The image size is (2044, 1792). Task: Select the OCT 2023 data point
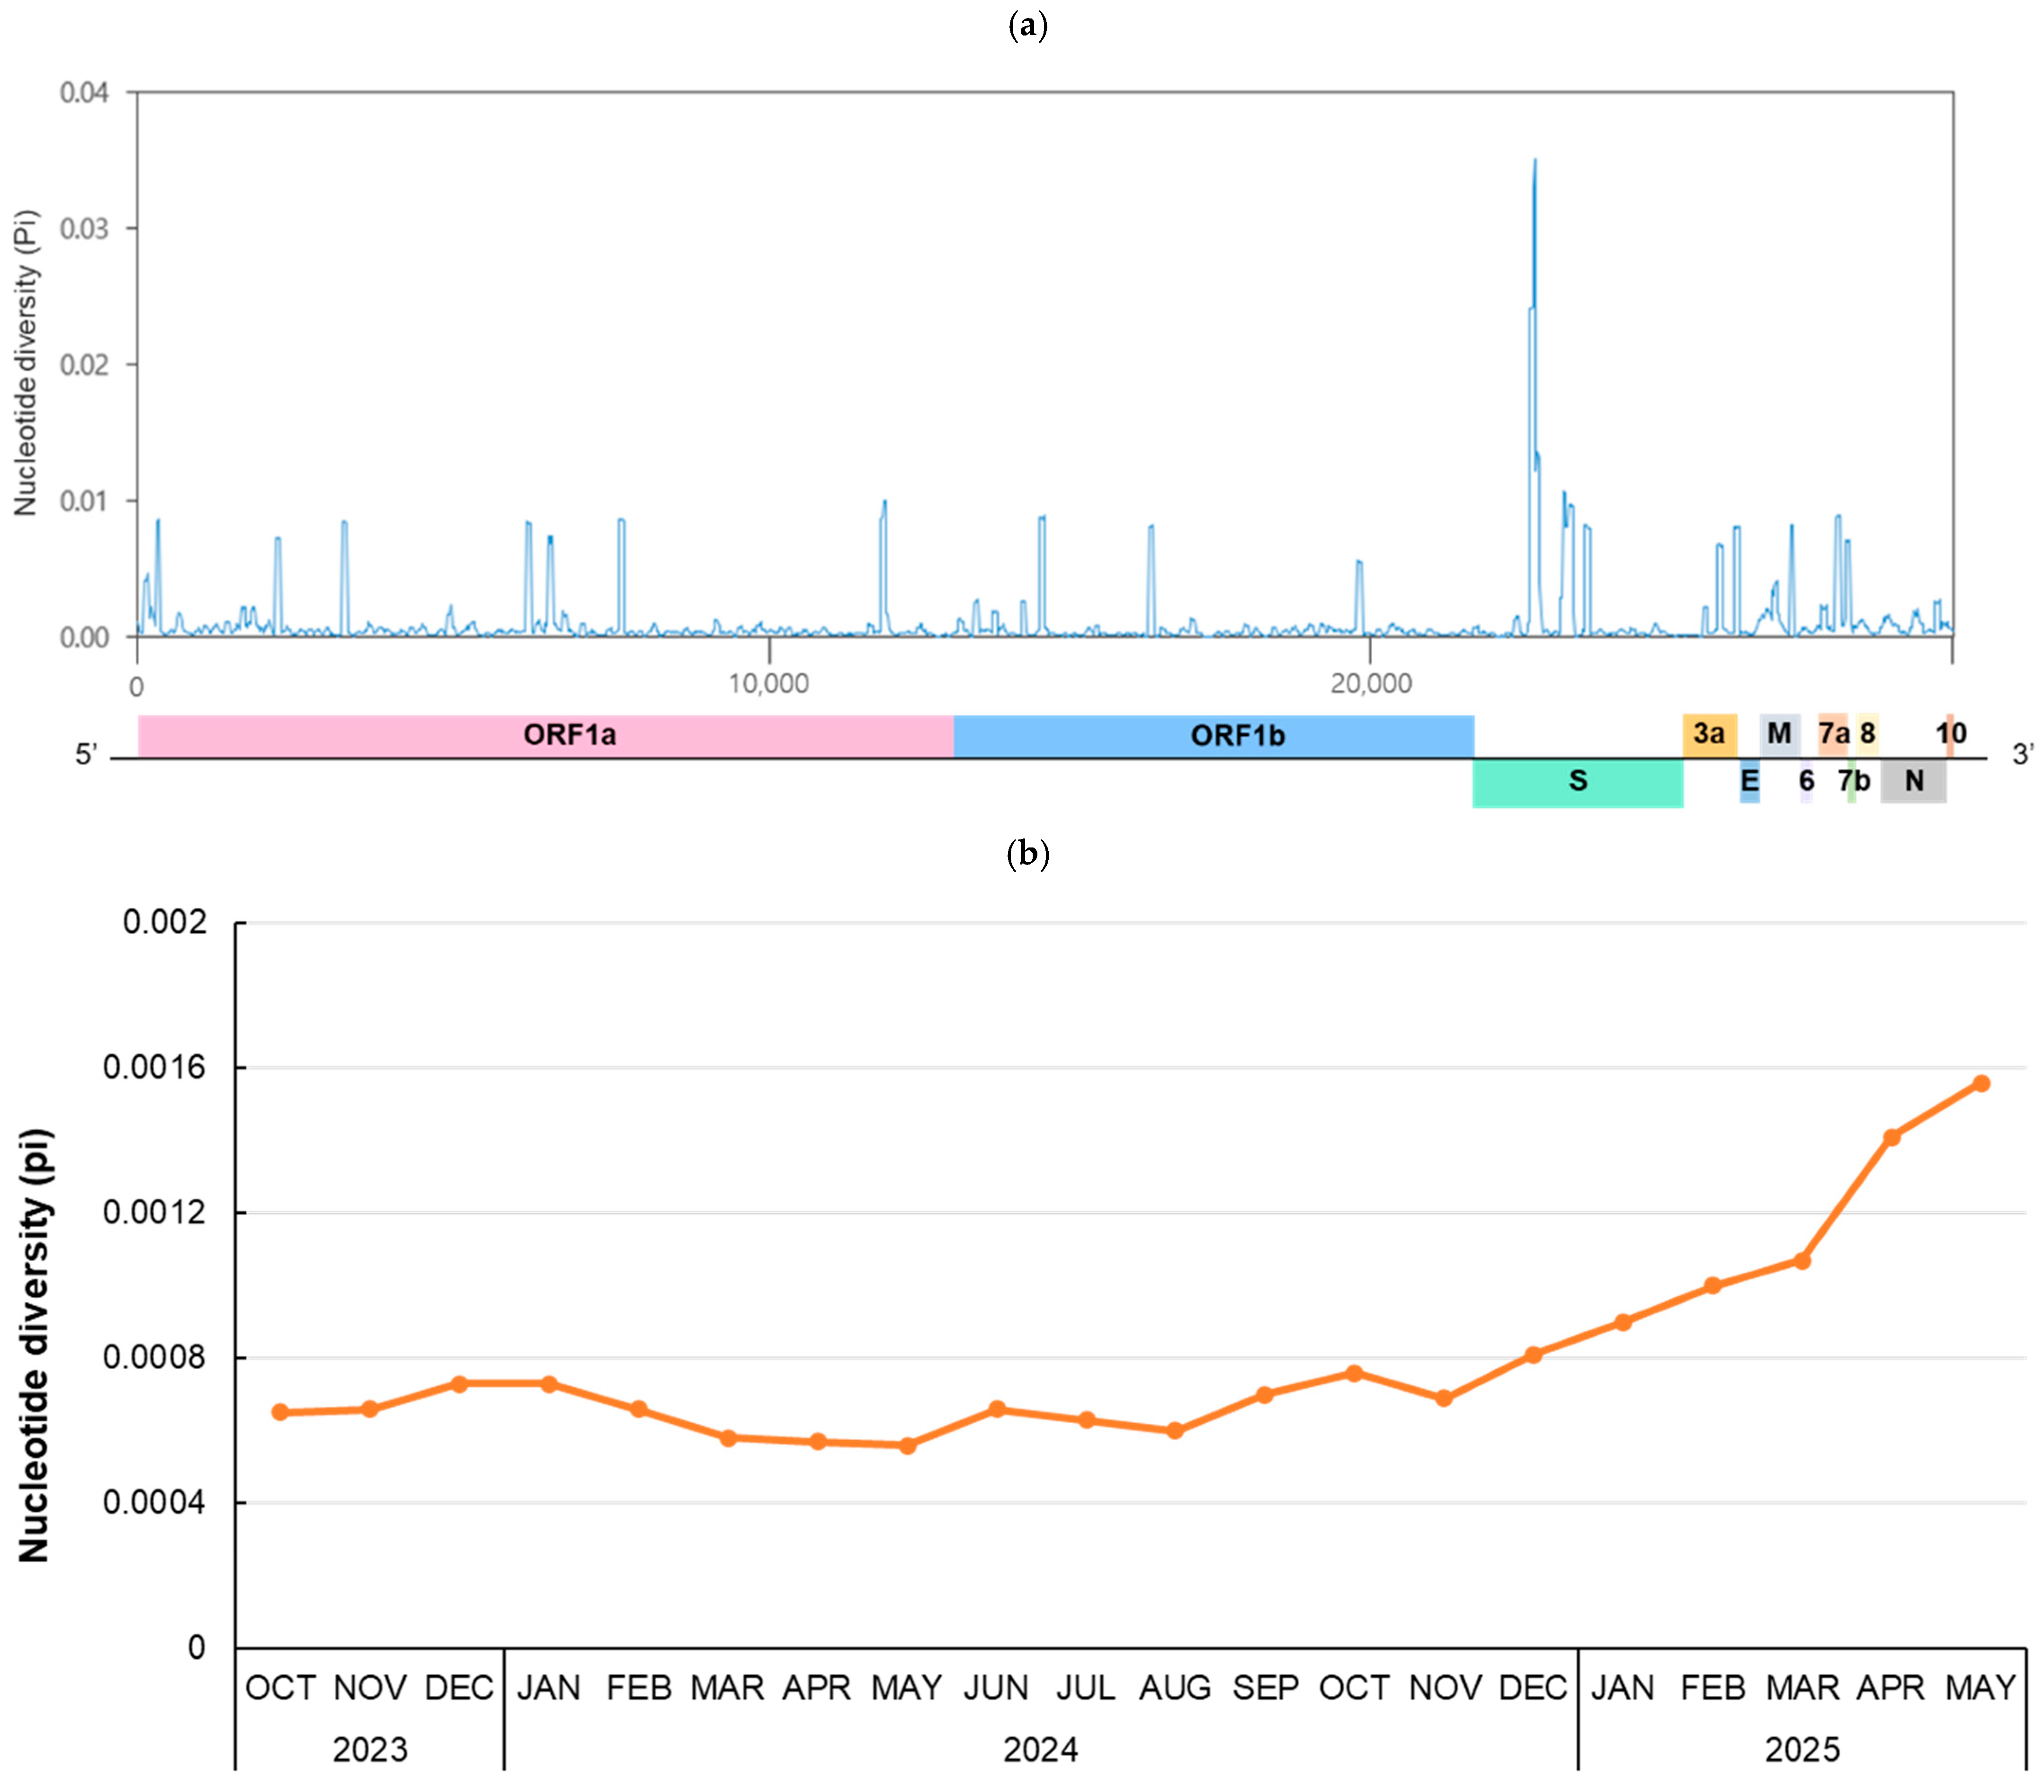(x=280, y=1412)
